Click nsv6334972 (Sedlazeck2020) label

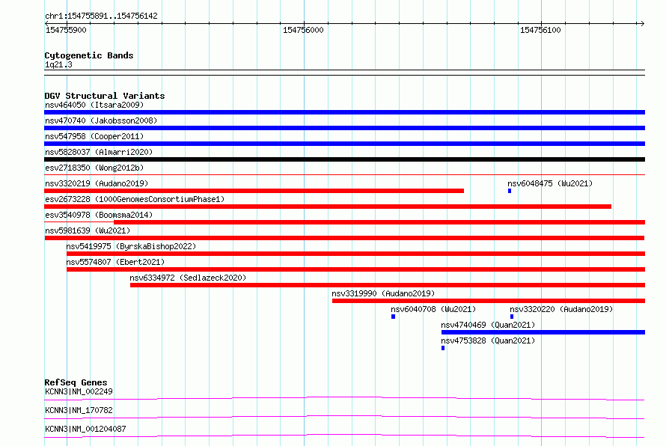tap(188, 278)
